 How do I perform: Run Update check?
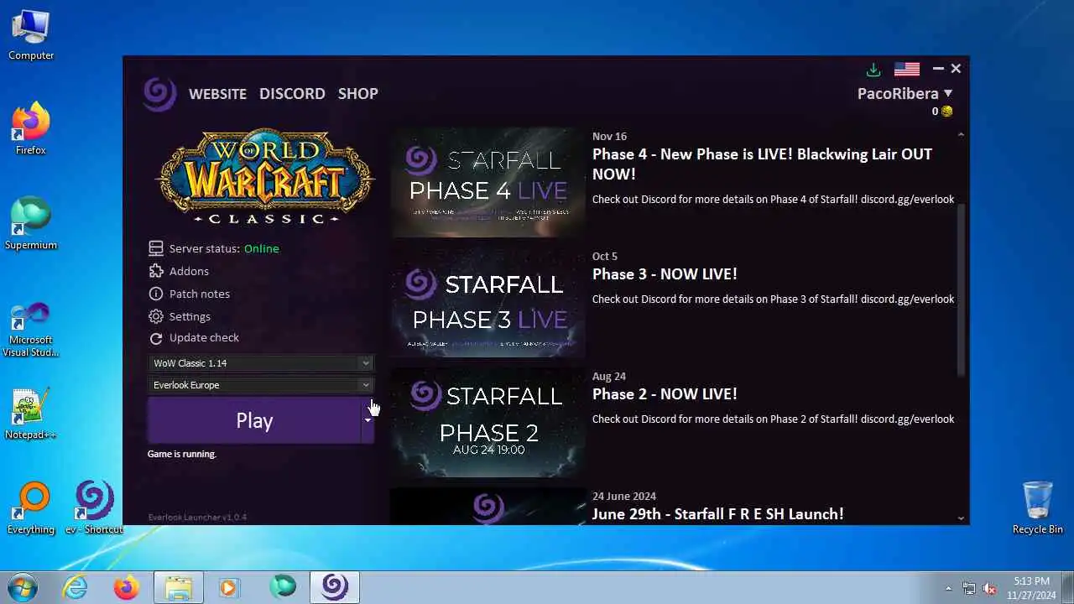[x=204, y=337]
